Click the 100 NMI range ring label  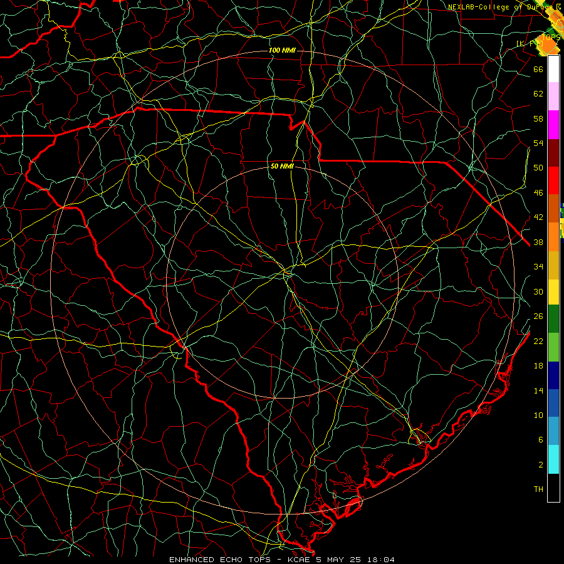(282, 50)
